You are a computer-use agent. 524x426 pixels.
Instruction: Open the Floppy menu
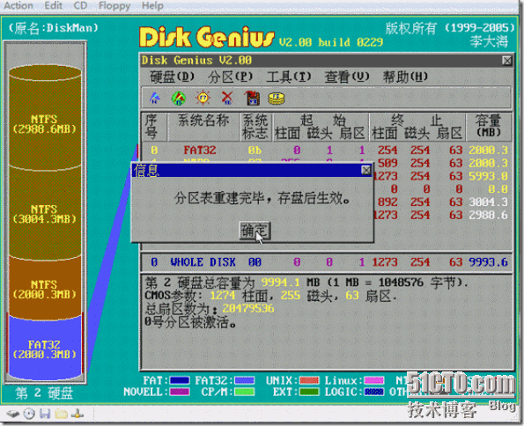coord(114,5)
